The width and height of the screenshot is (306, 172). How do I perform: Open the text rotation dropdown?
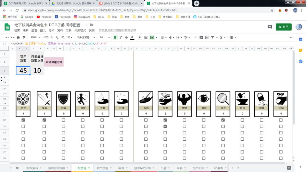pos(187,37)
